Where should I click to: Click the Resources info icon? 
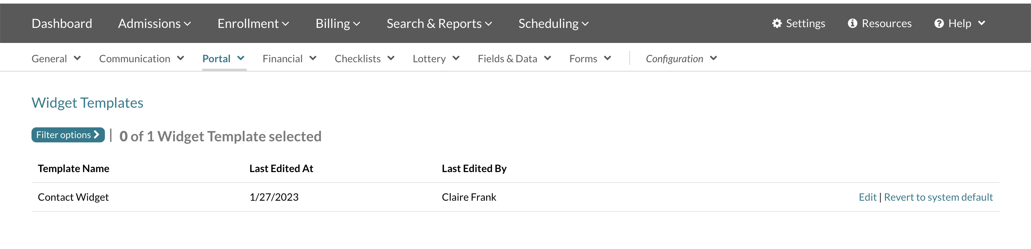point(852,24)
